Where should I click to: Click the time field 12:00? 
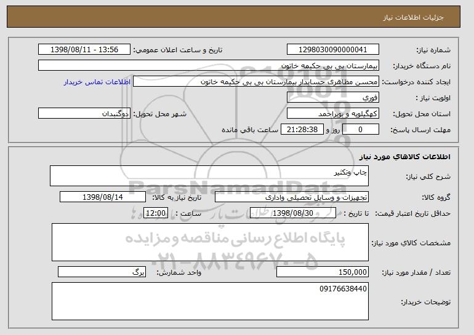click(x=156, y=213)
